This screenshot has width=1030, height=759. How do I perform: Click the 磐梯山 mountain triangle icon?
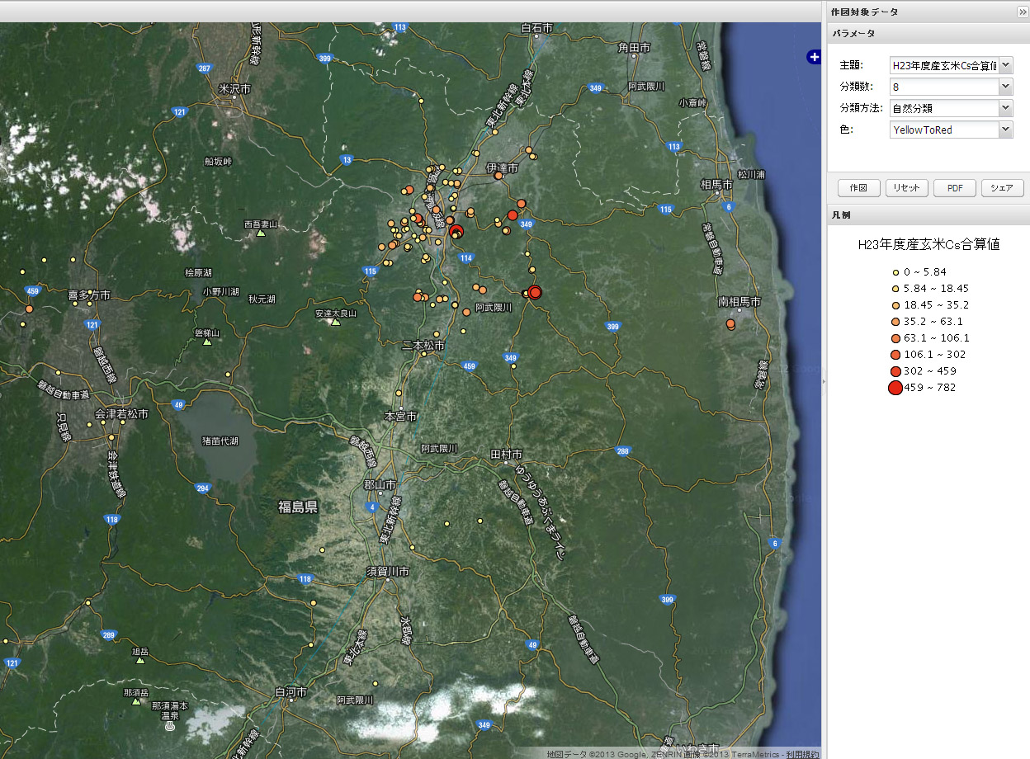click(207, 342)
